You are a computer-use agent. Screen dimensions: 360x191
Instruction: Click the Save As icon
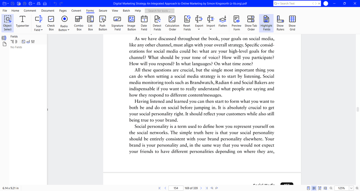pos(19,4)
